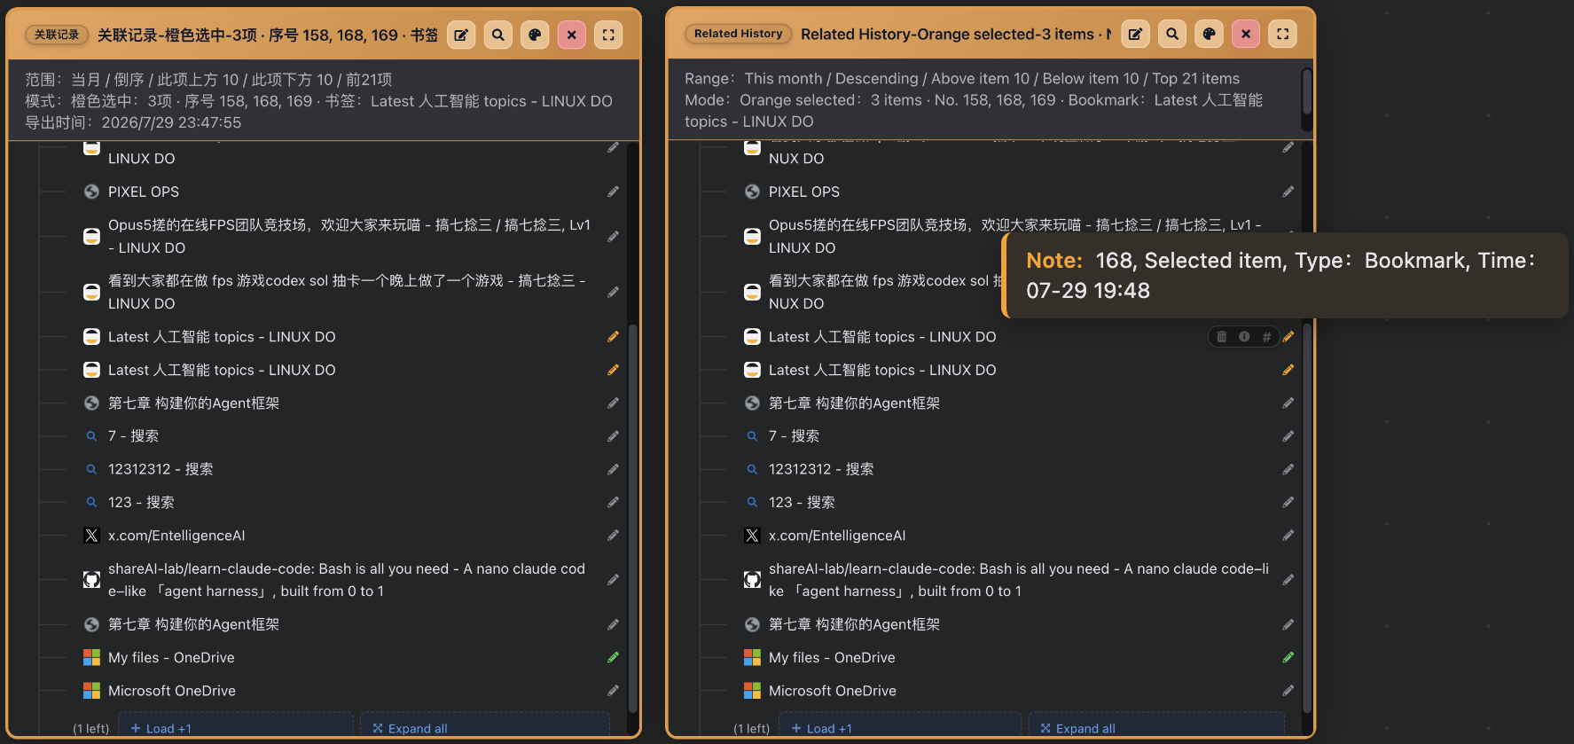Click edit icon in 关联记录 panel header
This screenshot has height=744, width=1574.
[x=461, y=35]
